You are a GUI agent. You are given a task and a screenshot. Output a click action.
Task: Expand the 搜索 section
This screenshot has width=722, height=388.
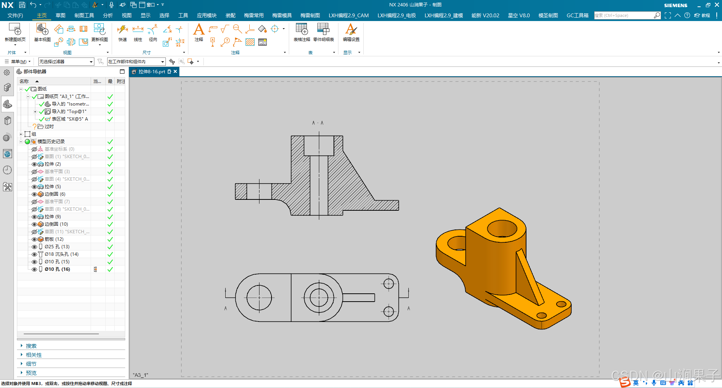31,346
